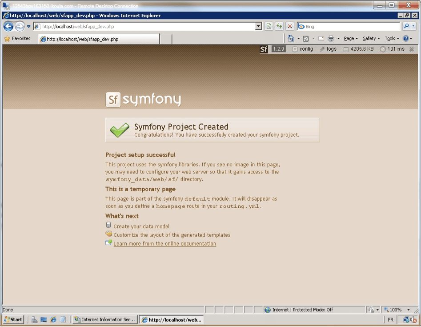Viewport: 421px width, 327px height.
Task: Click the notepad-like quick launch icon
Action: [x=63, y=320]
